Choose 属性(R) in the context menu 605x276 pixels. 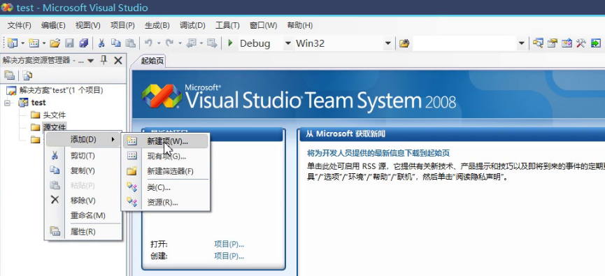click(83, 232)
